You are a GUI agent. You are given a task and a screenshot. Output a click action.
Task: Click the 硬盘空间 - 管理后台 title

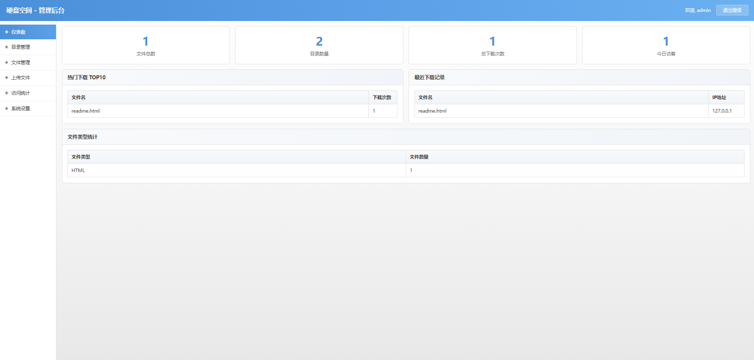pos(35,10)
